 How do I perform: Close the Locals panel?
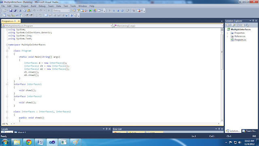pos(110,129)
